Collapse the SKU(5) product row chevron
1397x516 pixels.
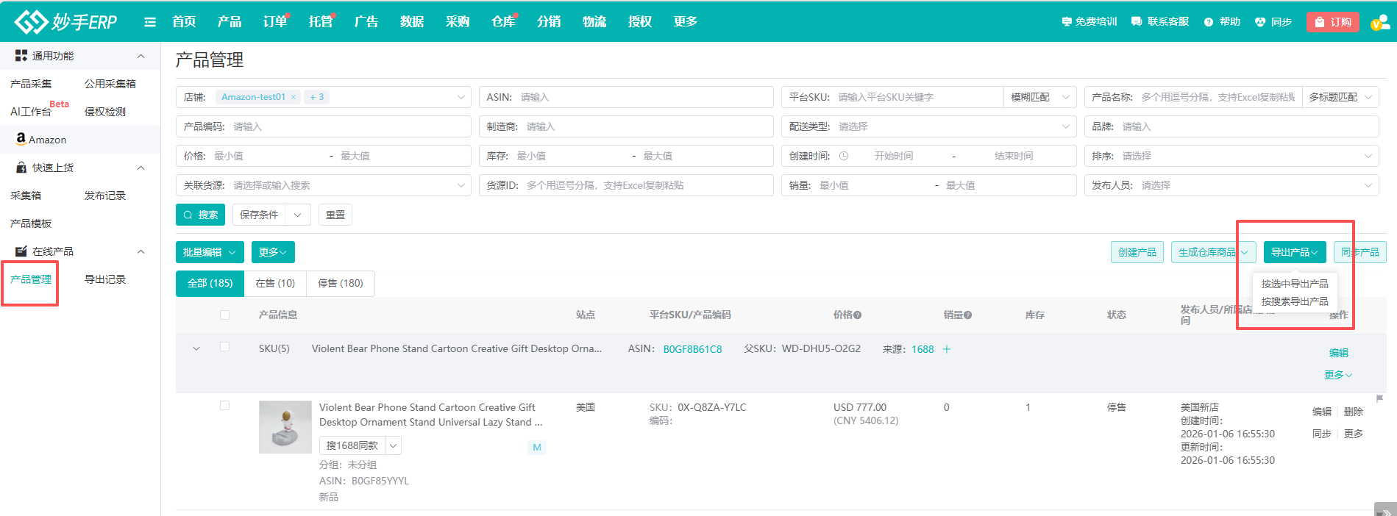point(196,348)
